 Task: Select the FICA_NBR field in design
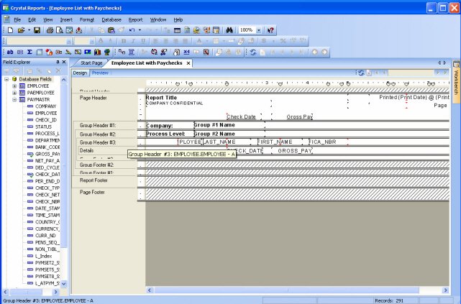pyautogui.click(x=328, y=142)
